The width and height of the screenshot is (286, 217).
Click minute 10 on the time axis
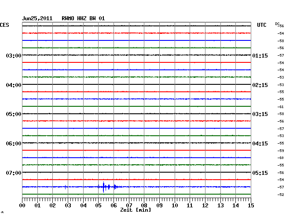(x=175, y=206)
